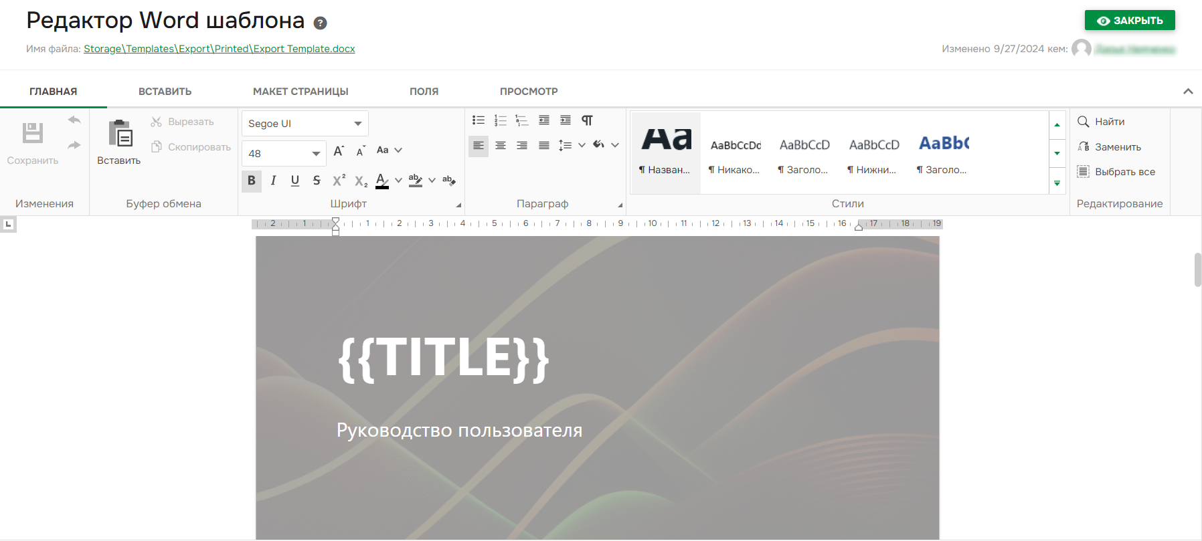Open the МАКЕТ СТРАНИЦЫ tab
The height and width of the screenshot is (541, 1202).
pos(300,92)
